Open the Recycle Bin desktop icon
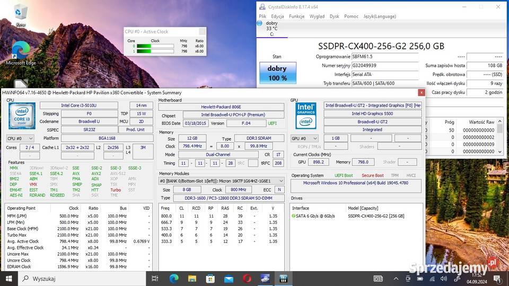509x286 pixels. click(21, 15)
